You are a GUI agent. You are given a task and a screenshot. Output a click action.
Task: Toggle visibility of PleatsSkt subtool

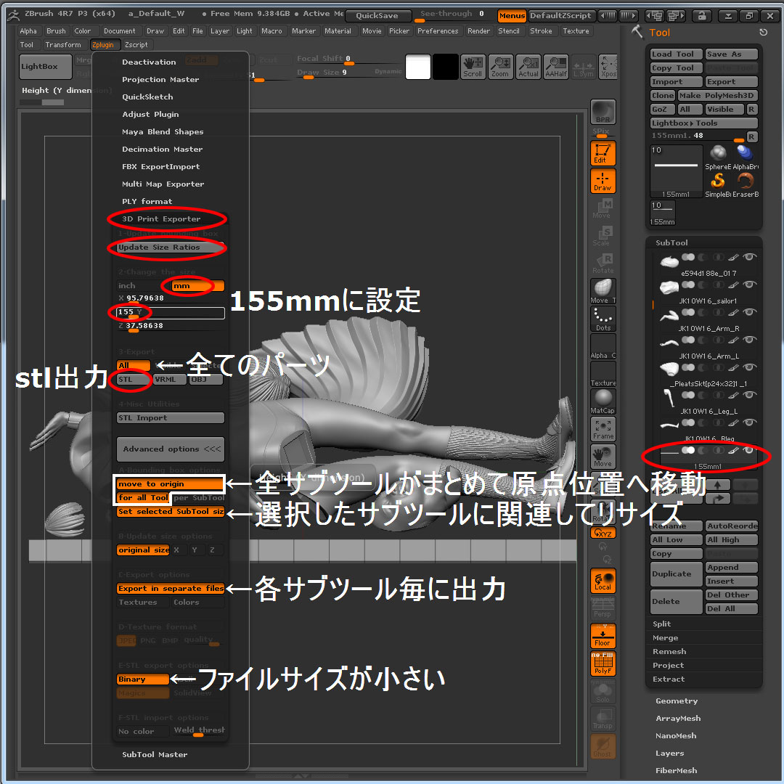(749, 367)
